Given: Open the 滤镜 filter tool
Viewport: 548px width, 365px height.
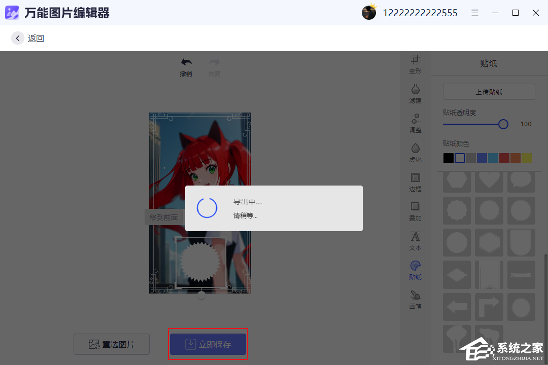Looking at the screenshot, I should pos(415,94).
